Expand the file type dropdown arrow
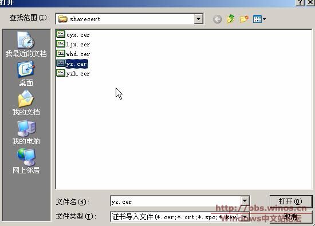 pyautogui.click(x=245, y=217)
